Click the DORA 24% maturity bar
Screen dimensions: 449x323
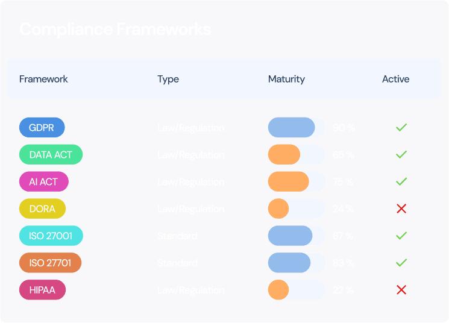point(297,209)
